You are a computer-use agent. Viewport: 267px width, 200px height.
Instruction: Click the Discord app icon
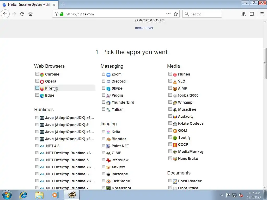tap(108, 82)
